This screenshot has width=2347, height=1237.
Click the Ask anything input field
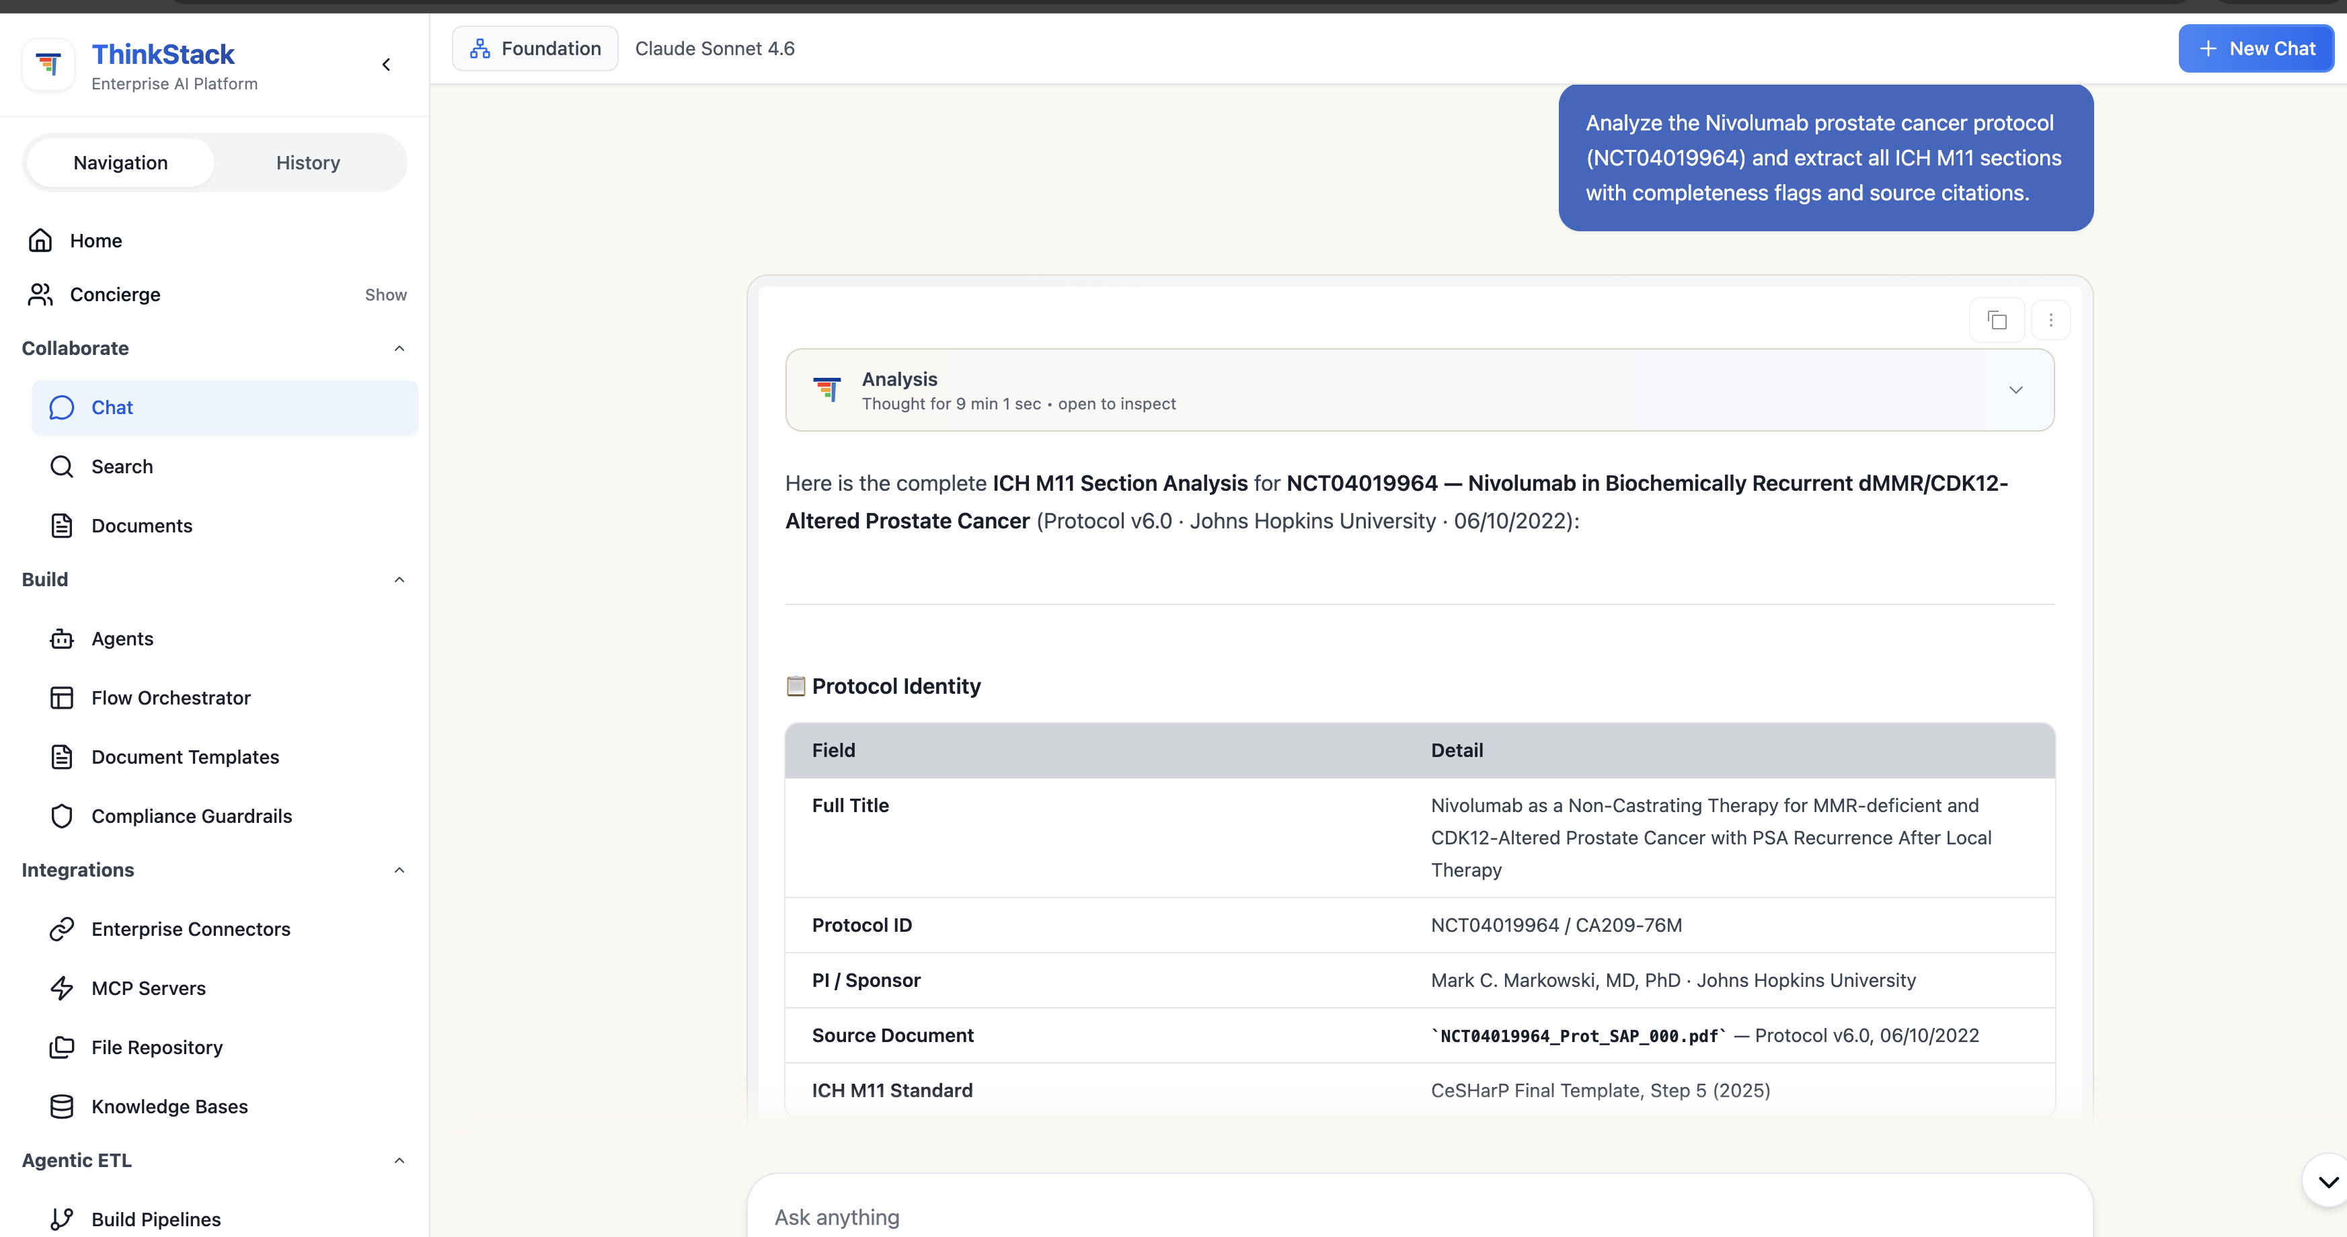tap(1420, 1218)
